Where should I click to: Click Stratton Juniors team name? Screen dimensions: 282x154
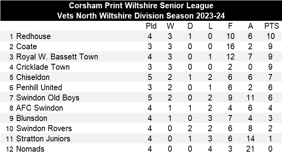click(43, 139)
